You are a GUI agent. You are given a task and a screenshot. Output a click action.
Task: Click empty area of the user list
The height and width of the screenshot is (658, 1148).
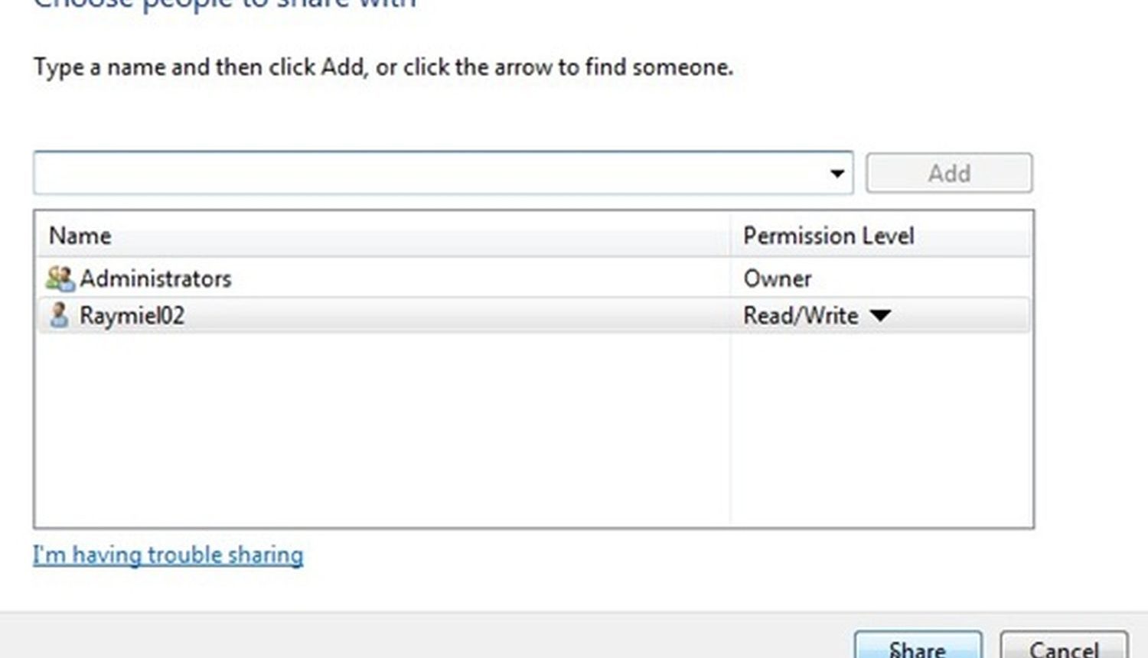pos(383,428)
